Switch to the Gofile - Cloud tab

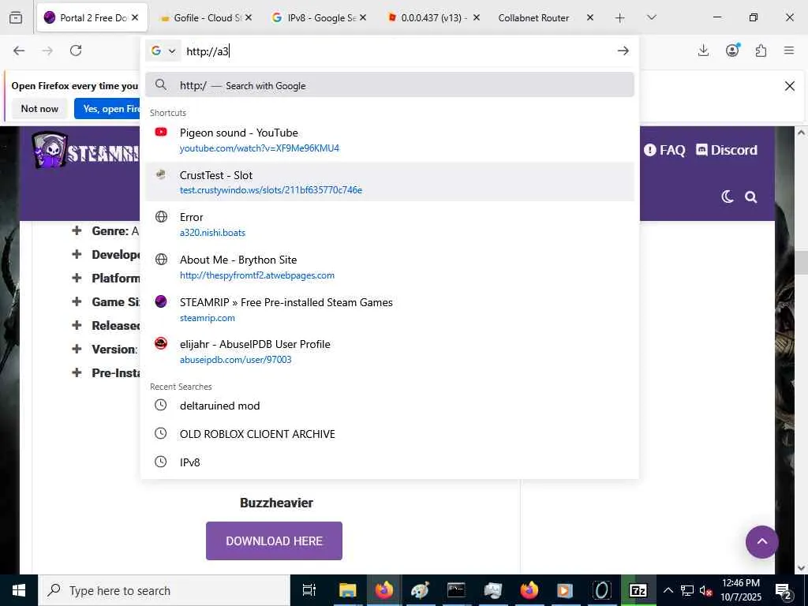coord(206,17)
